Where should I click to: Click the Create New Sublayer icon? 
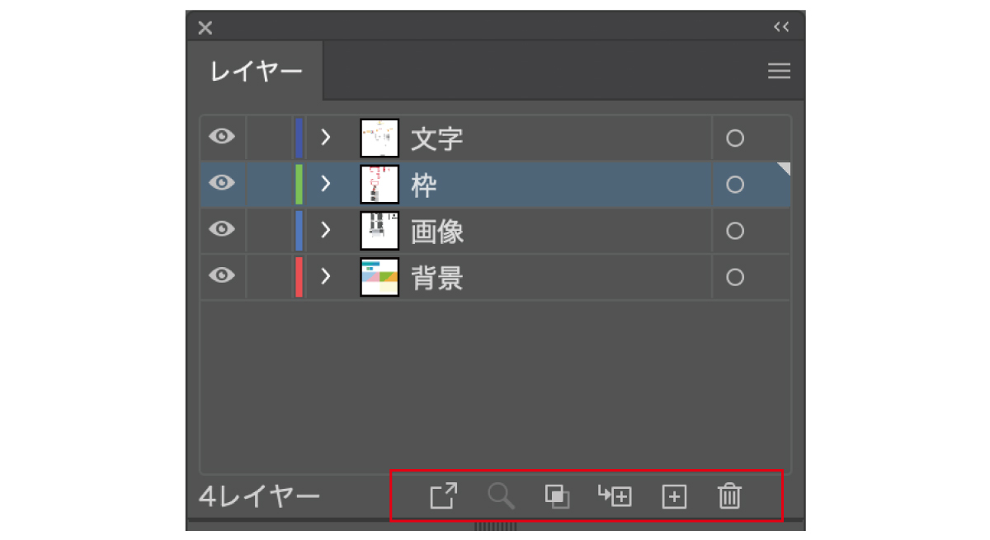pyautogui.click(x=615, y=496)
